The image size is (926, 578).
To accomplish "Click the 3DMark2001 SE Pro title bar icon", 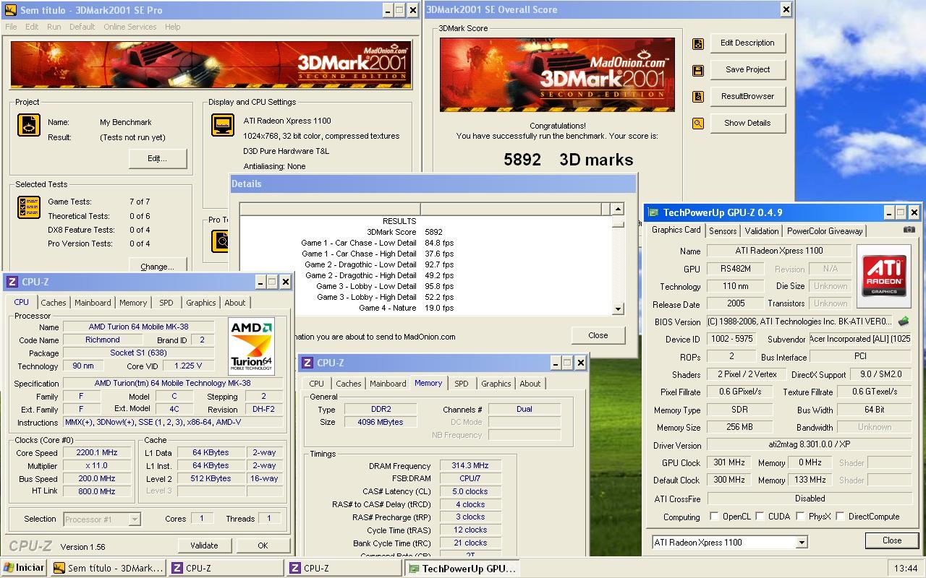I will (11, 10).
